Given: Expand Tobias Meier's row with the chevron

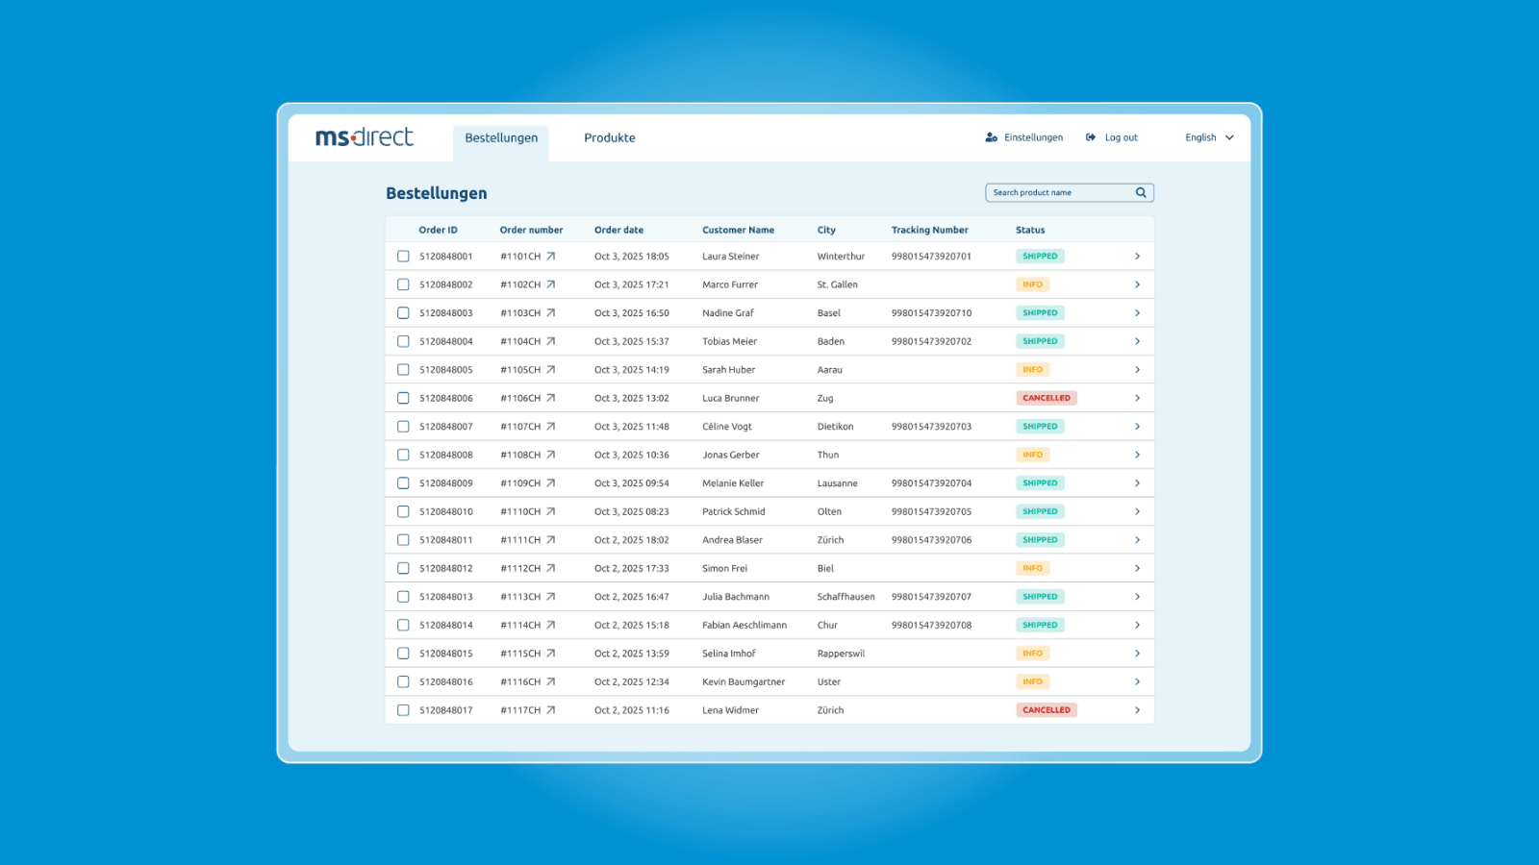Looking at the screenshot, I should point(1137,341).
